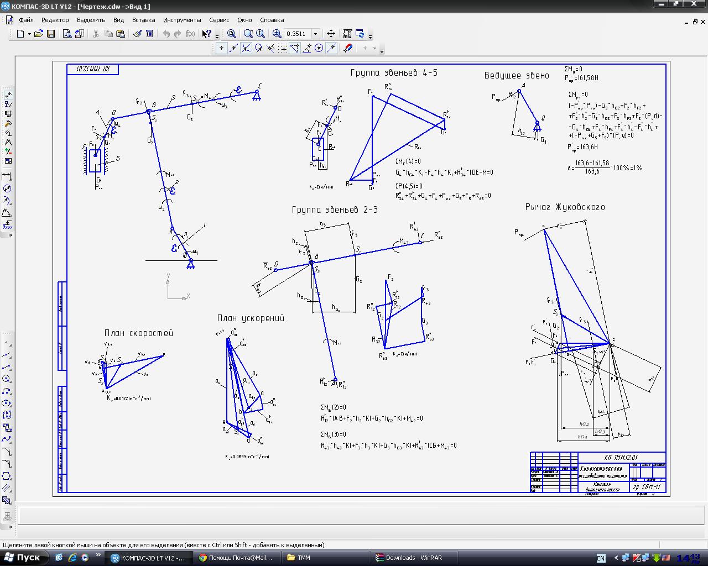Open the Вид menu
Screen dimensions: 708x566
point(118,20)
